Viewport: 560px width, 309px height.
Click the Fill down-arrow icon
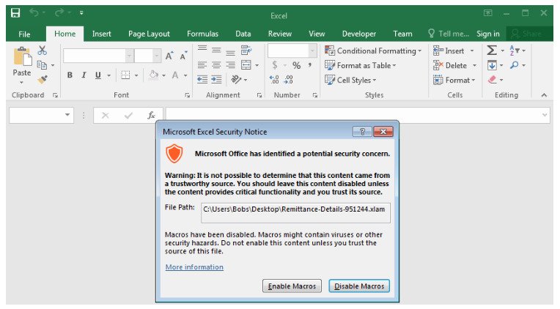[x=492, y=65]
